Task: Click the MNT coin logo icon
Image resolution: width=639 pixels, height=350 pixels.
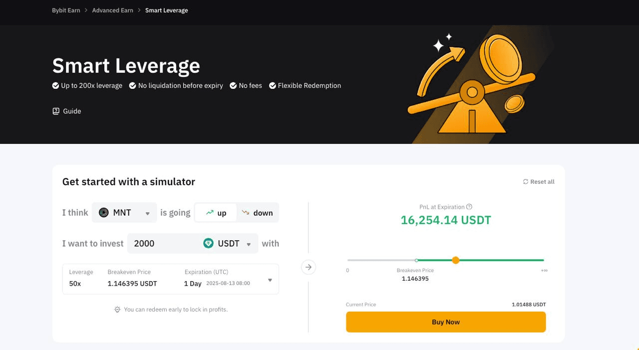Action: coord(104,213)
